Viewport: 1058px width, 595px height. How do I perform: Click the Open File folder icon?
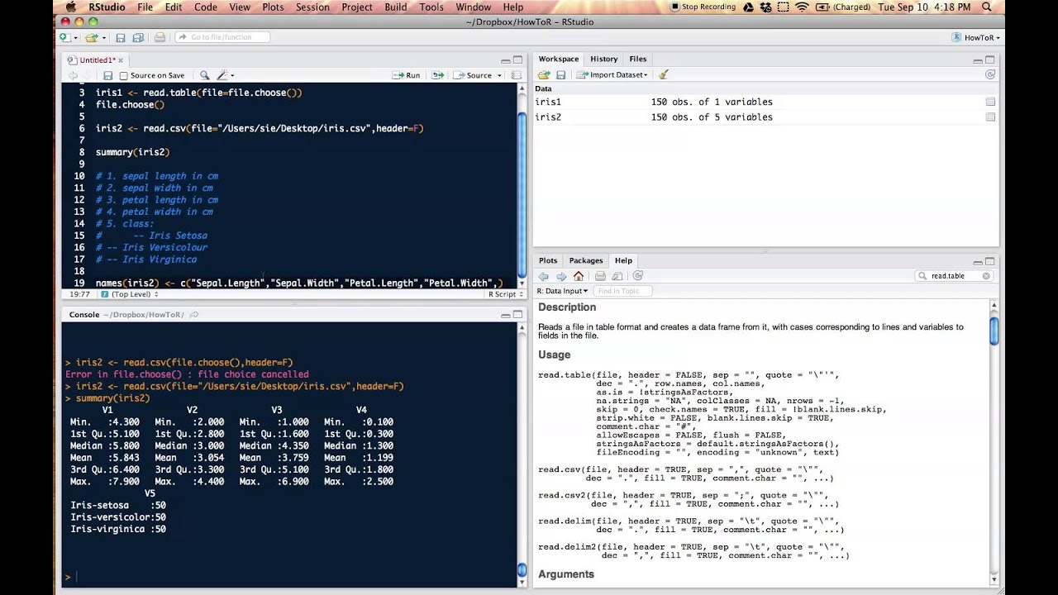pyautogui.click(x=90, y=37)
